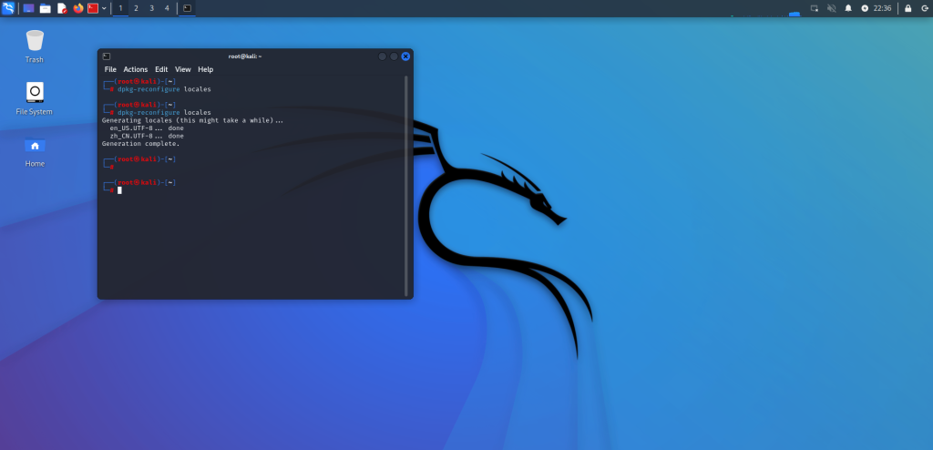Open the File System desktop icon
The height and width of the screenshot is (450, 933).
point(34,98)
